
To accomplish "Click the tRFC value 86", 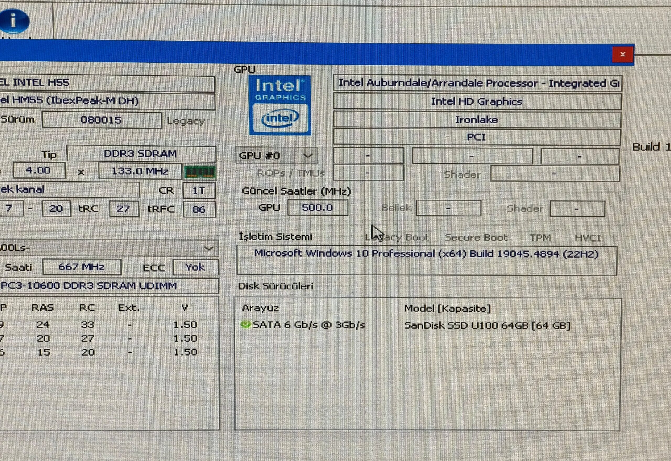I will pyautogui.click(x=199, y=209).
